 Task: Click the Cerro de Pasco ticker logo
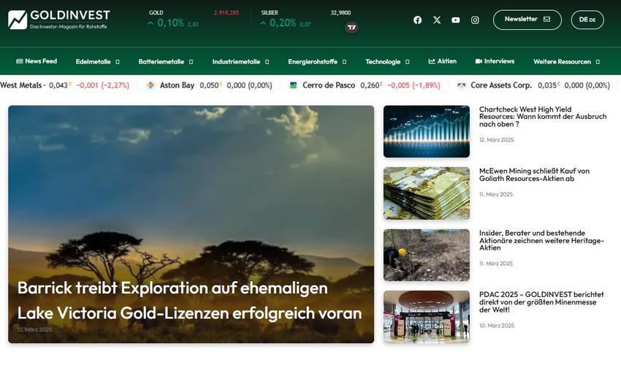(294, 85)
